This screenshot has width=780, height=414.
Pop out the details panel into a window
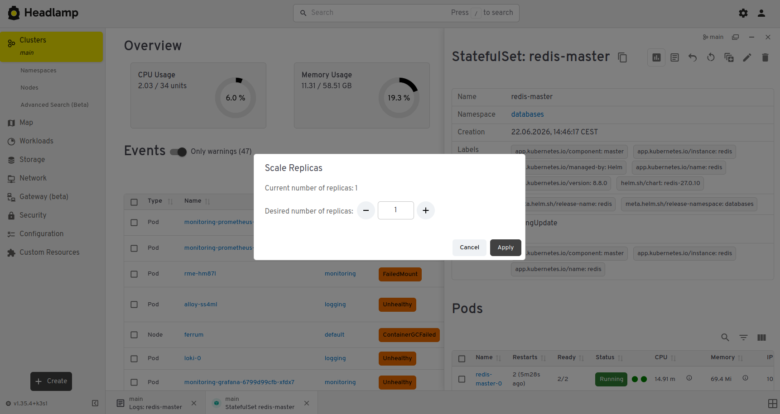[736, 37]
